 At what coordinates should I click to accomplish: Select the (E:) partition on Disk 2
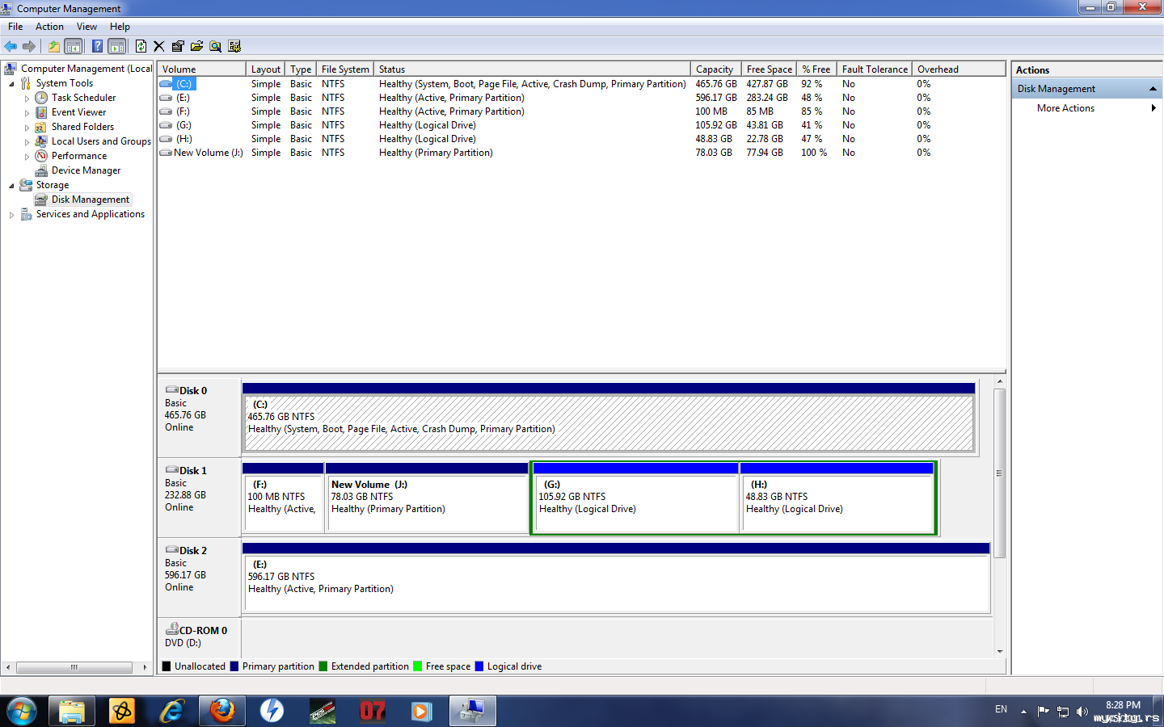(616, 578)
